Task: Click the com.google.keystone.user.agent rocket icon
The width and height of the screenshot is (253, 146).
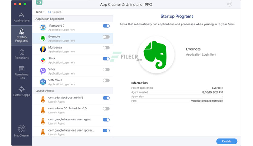Action: coord(43,121)
